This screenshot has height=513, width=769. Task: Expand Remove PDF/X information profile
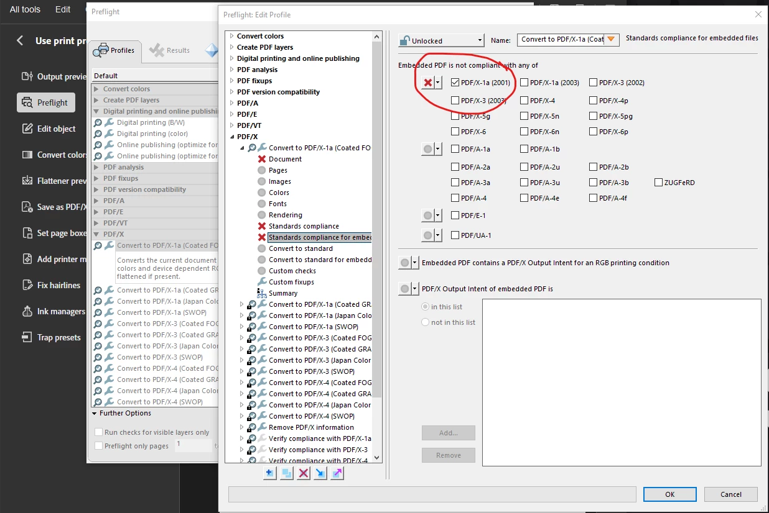[x=243, y=427]
